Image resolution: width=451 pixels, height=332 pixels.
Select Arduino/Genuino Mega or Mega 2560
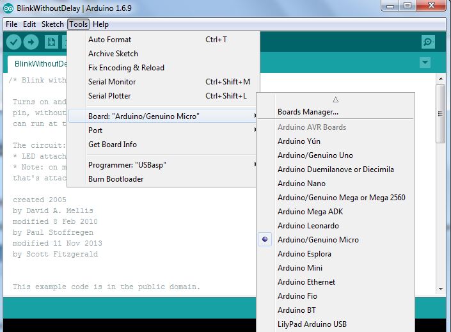point(336,198)
